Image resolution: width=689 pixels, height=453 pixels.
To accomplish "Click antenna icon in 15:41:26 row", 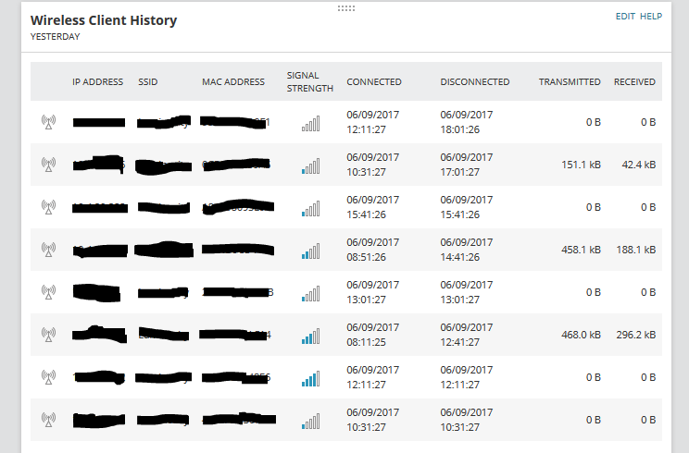I will (x=48, y=207).
